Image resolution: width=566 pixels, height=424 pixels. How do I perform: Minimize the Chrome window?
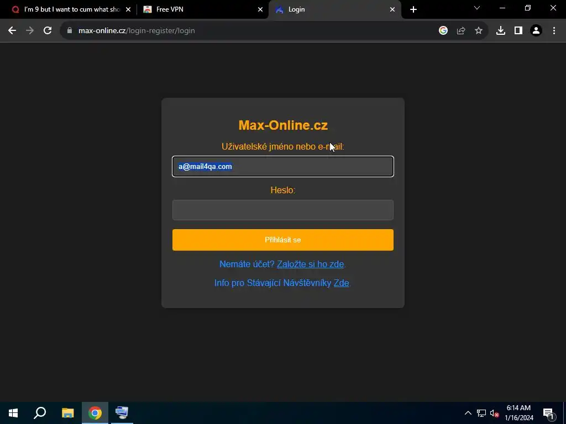pos(502,8)
